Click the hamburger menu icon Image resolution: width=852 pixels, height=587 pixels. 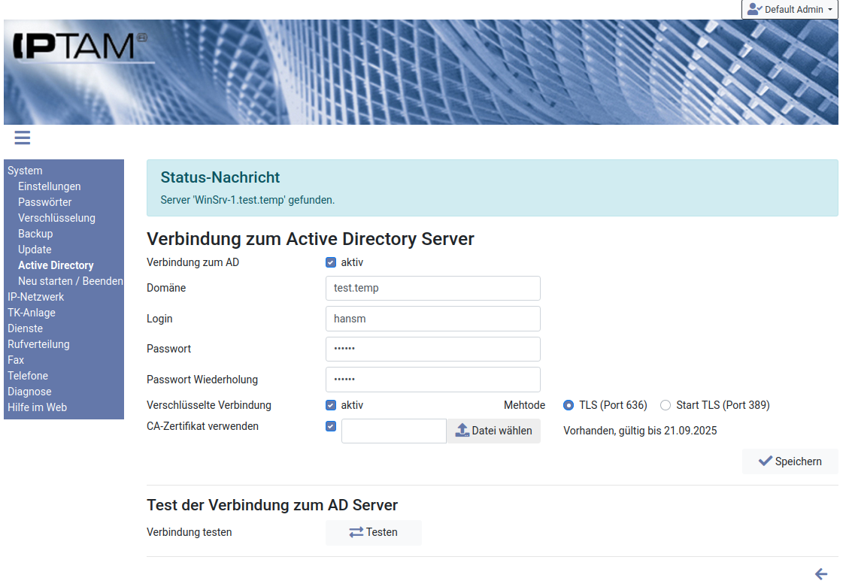[x=22, y=138]
